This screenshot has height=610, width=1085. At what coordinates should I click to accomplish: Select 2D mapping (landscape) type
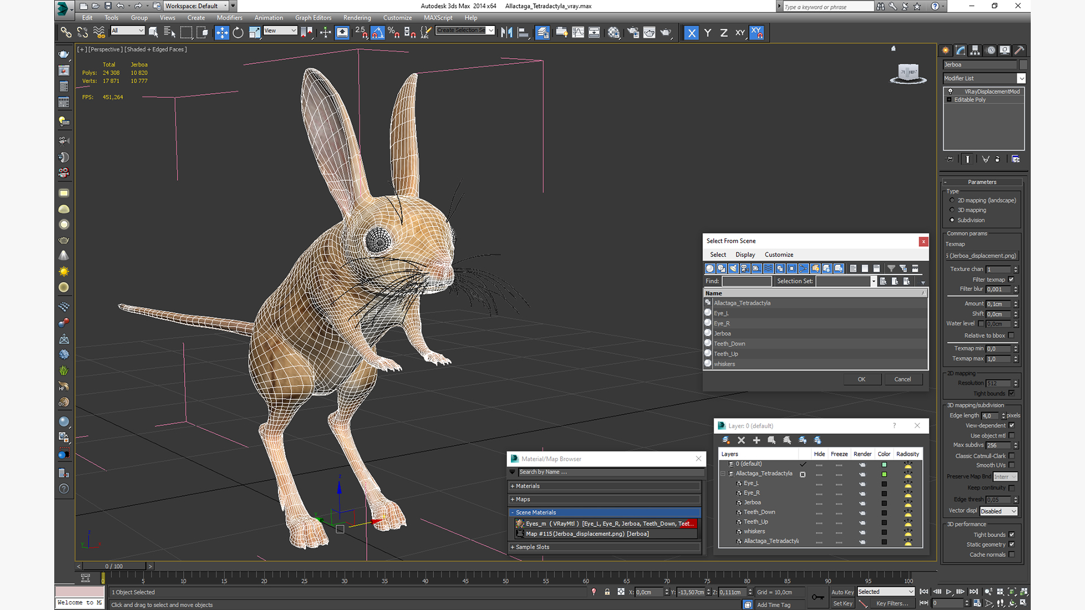tap(952, 201)
